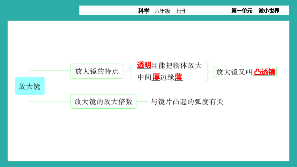Click the header text 六年级
Viewport: 297px width, 167px height.
click(x=162, y=11)
